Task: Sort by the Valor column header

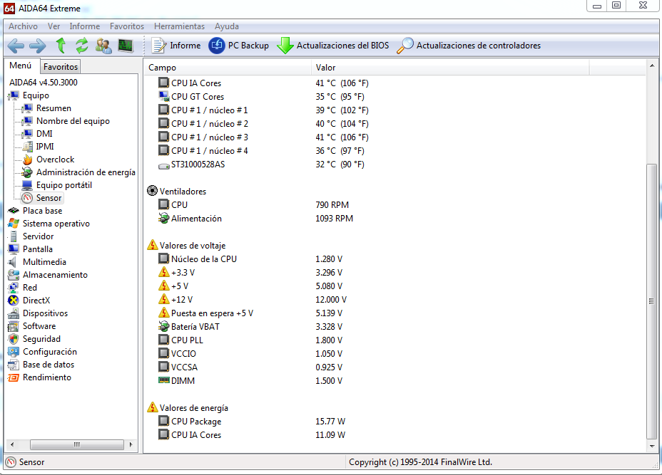Action: click(x=450, y=68)
